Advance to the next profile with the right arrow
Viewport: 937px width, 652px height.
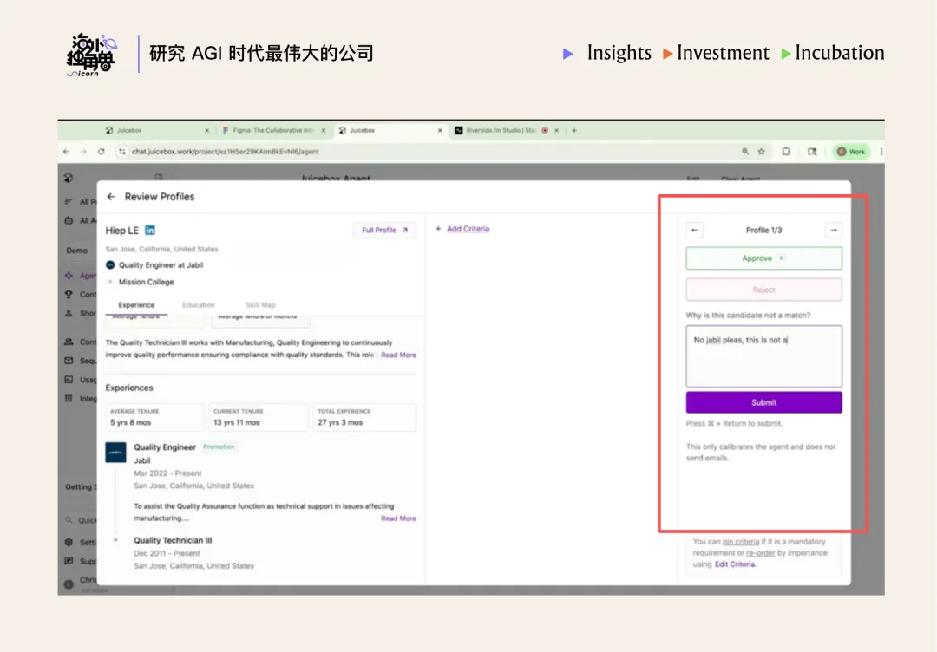coord(833,230)
